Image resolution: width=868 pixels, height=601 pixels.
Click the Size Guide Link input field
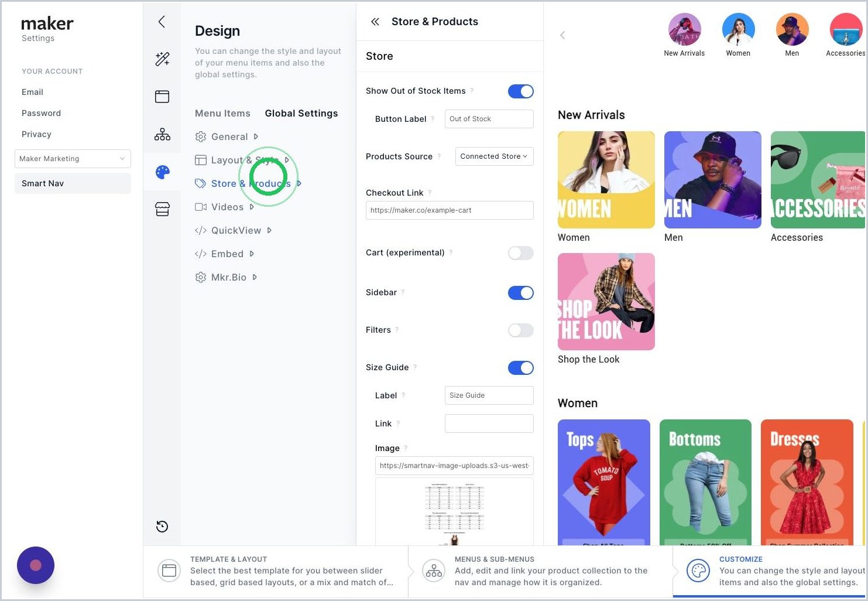tap(489, 424)
